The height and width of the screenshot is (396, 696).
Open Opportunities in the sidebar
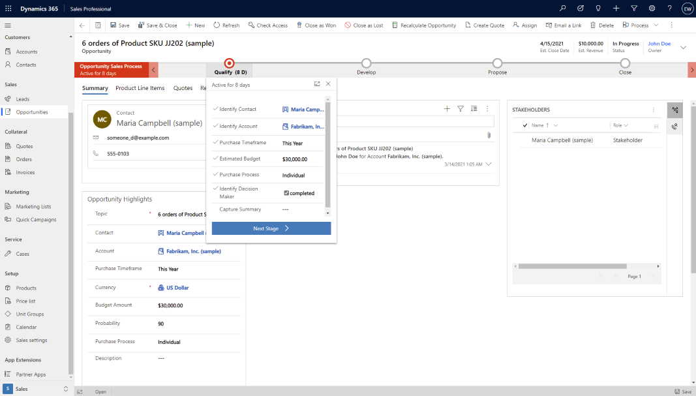click(35, 112)
